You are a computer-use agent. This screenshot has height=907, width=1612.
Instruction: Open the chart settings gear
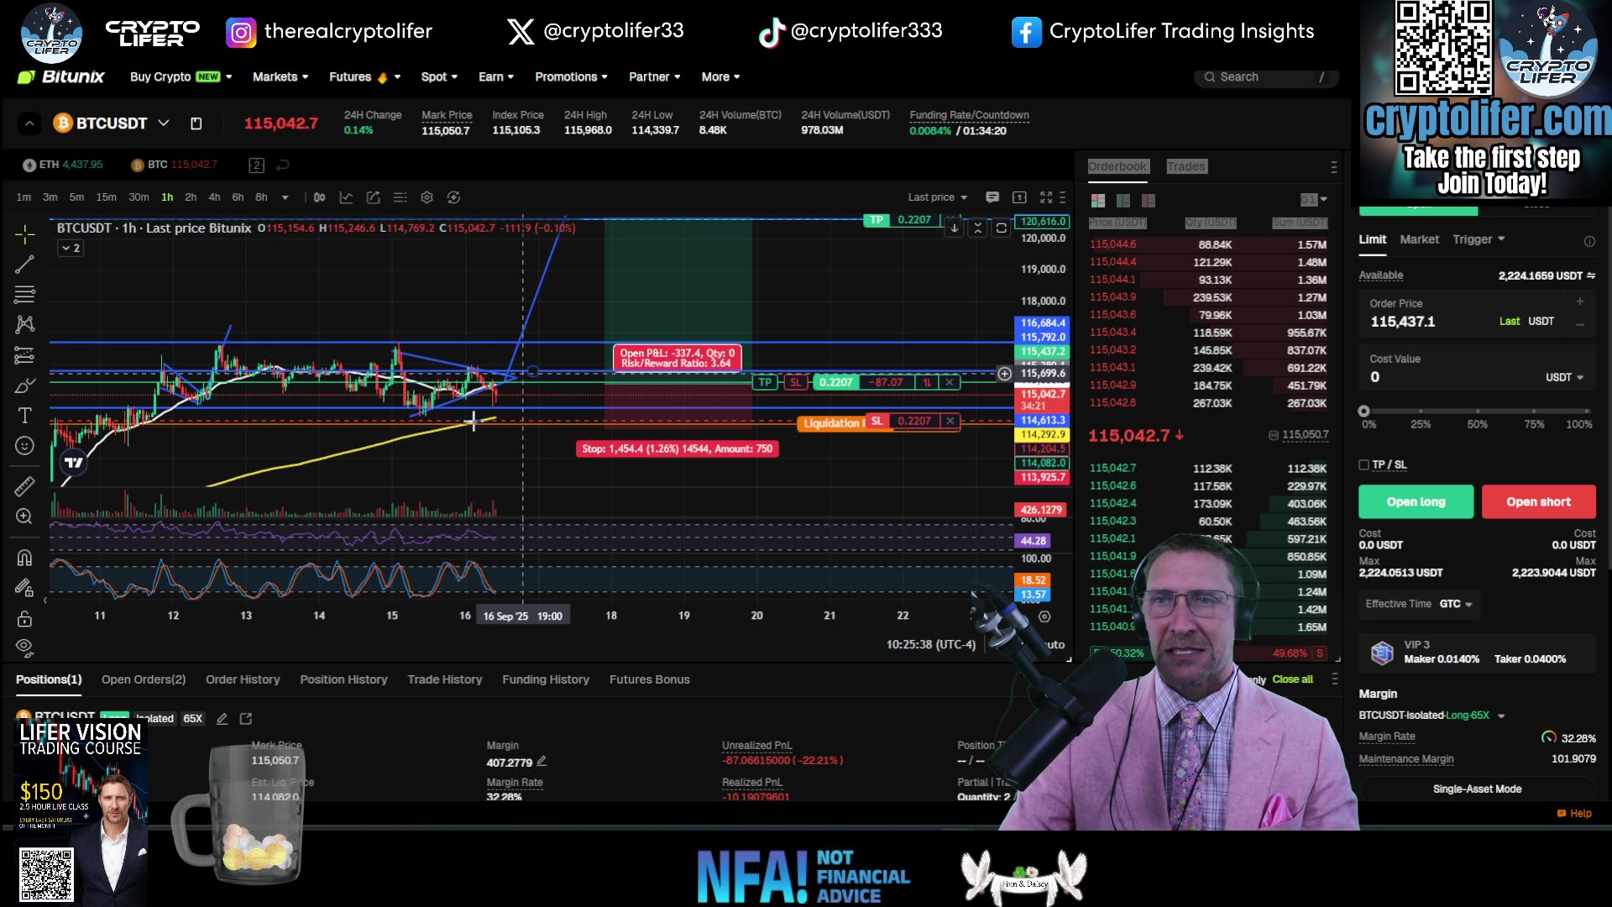point(427,197)
